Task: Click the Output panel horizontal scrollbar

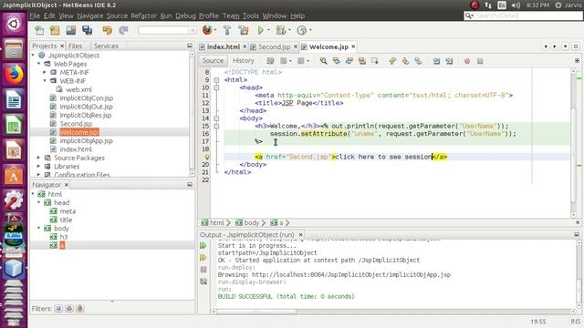Action: coord(257,312)
